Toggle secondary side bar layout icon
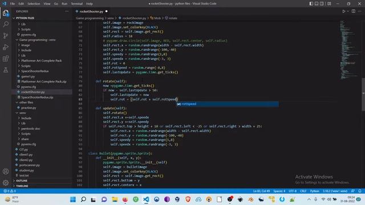The image size is (365, 205). click(322, 3)
